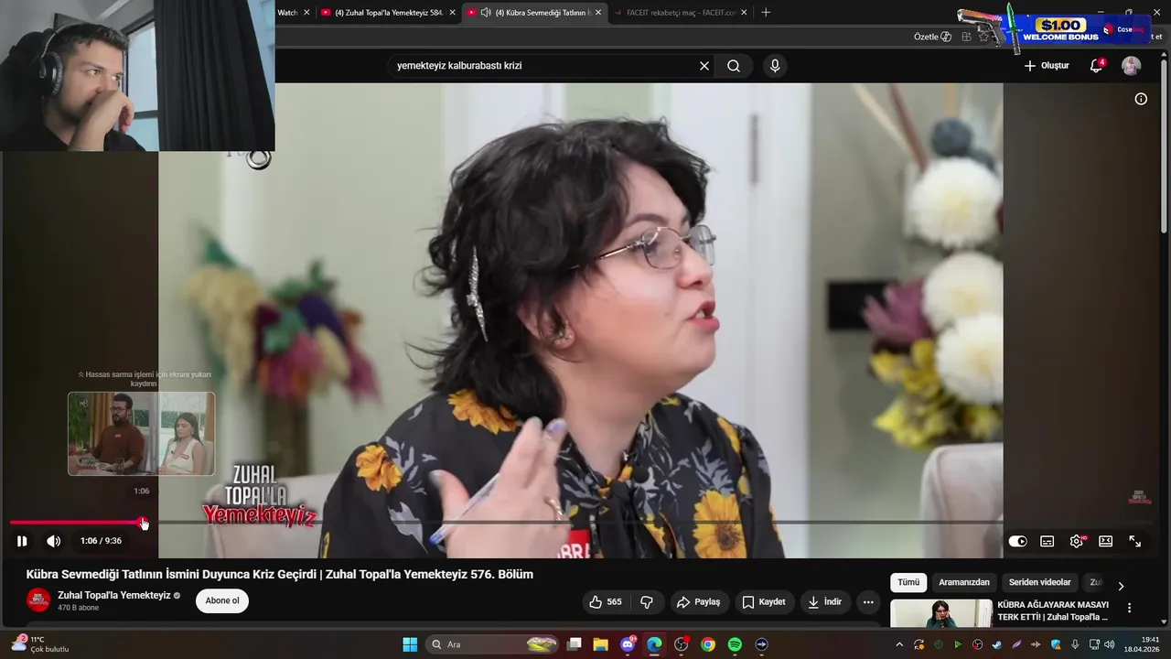
Task: Switch to theater mode view
Action: [x=1105, y=541]
